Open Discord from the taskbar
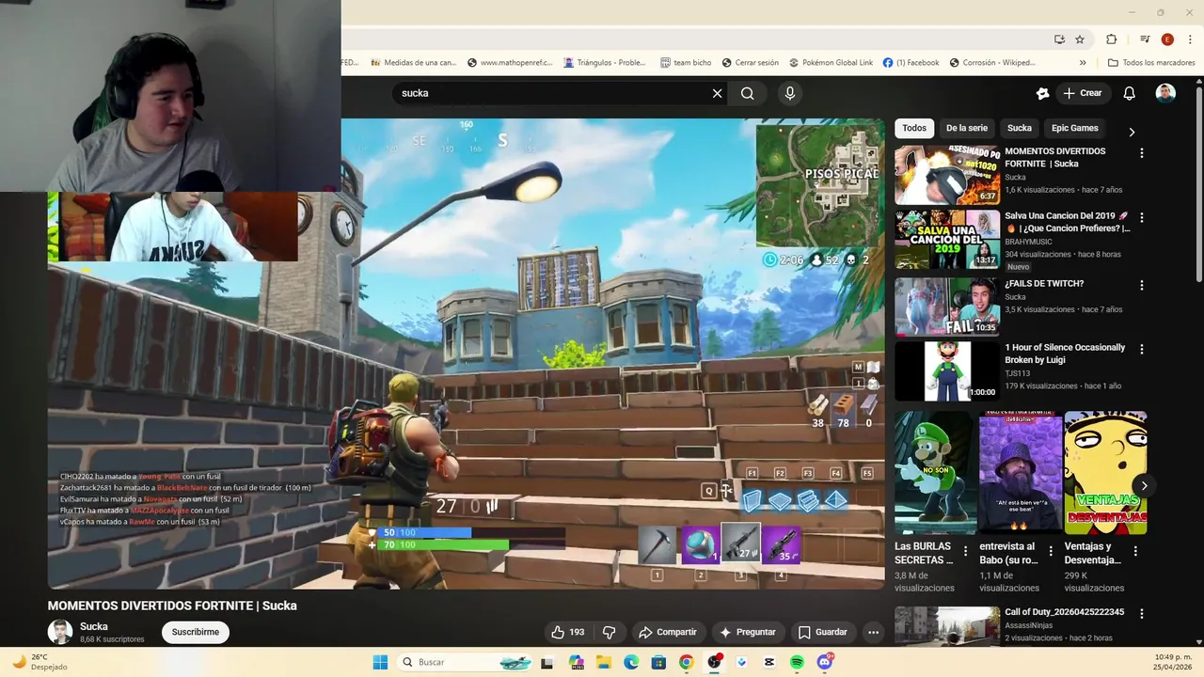 (x=825, y=662)
